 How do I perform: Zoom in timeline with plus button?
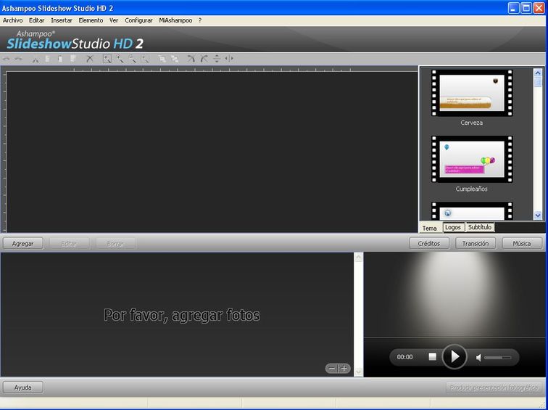coord(344,369)
